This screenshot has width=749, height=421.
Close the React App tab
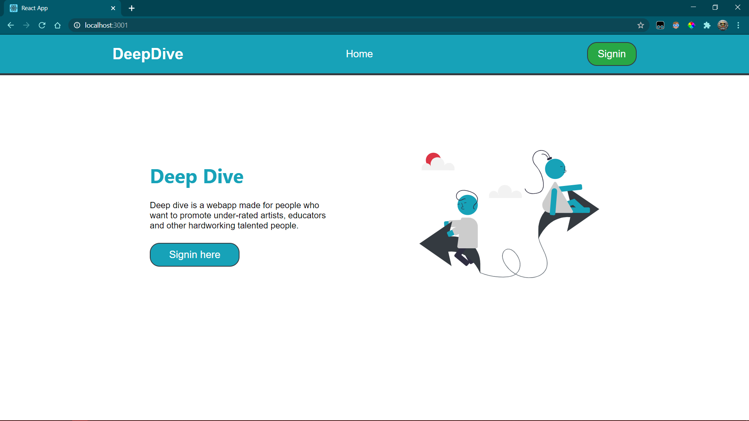(x=113, y=8)
